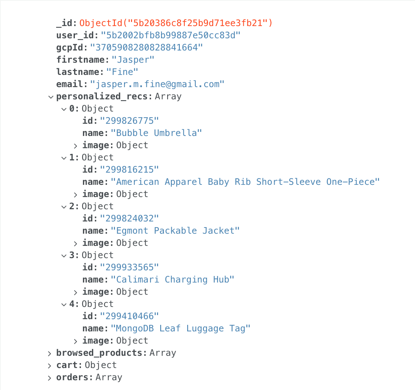Expand image object under Egmont Packable Jacket

(76, 243)
